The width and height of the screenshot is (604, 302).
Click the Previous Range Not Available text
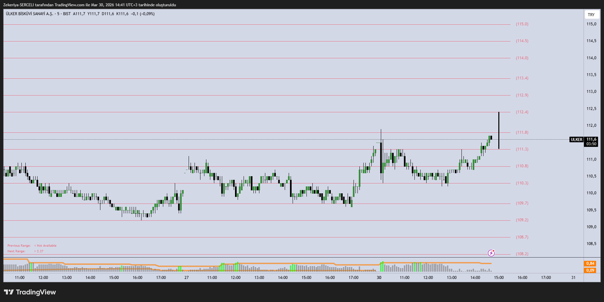point(32,246)
